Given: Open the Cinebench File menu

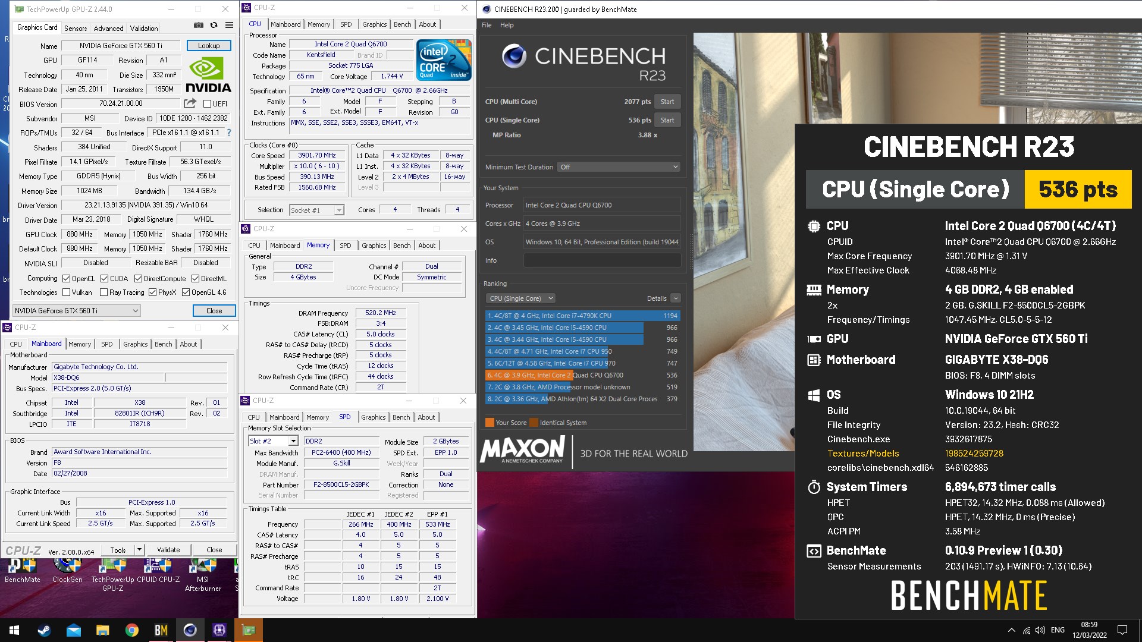Looking at the screenshot, I should coord(487,25).
